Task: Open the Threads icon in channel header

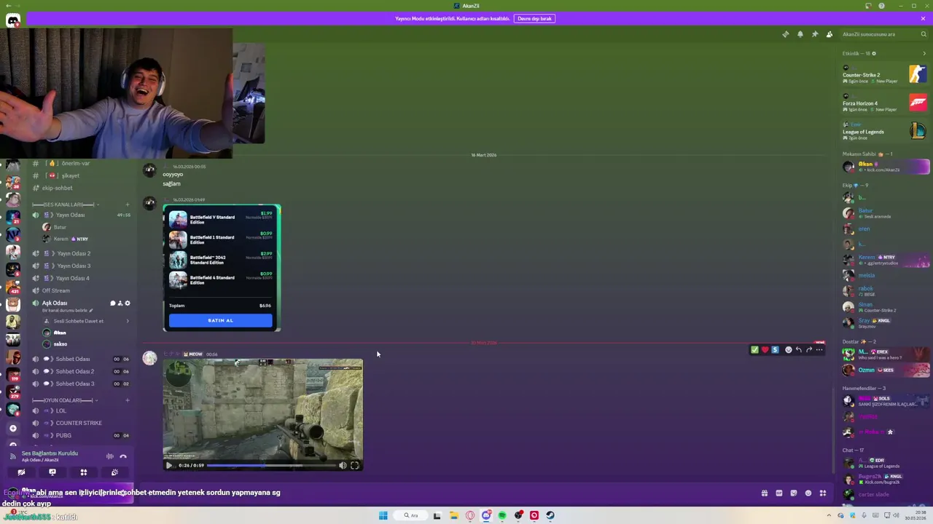Action: pyautogui.click(x=785, y=34)
